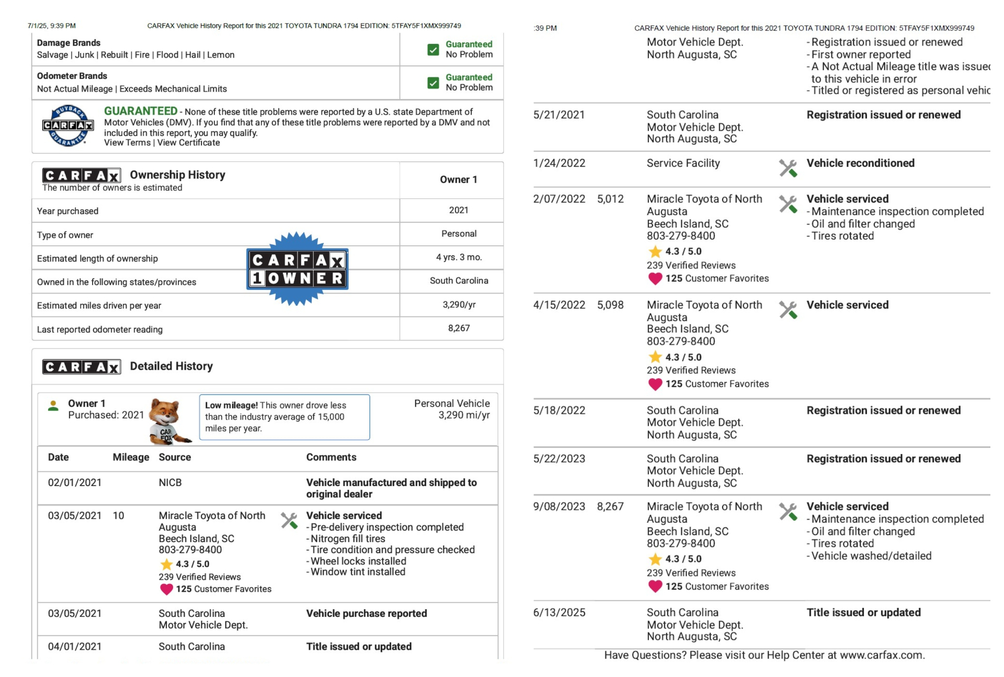Click the Detailed History CARFAX logo
Image resolution: width=1004 pixels, height=677 pixels.
82,367
